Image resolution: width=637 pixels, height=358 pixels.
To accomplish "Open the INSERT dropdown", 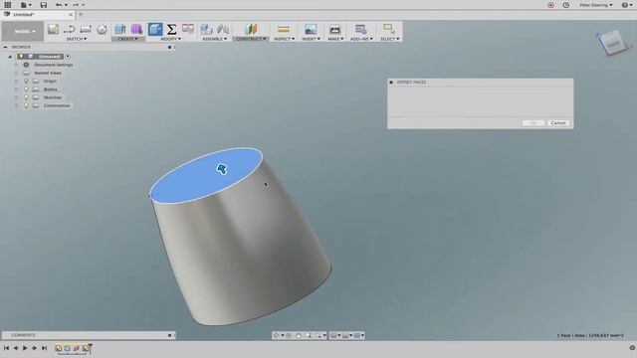I will click(311, 39).
